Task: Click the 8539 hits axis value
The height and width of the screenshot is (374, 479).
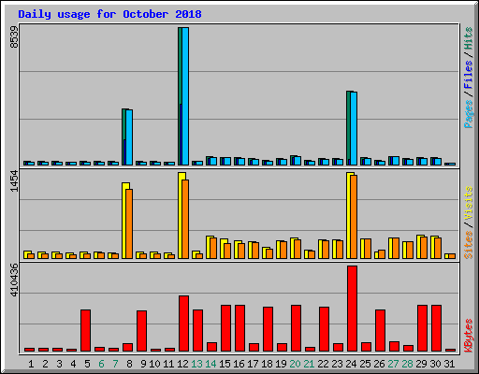Action: tap(14, 37)
